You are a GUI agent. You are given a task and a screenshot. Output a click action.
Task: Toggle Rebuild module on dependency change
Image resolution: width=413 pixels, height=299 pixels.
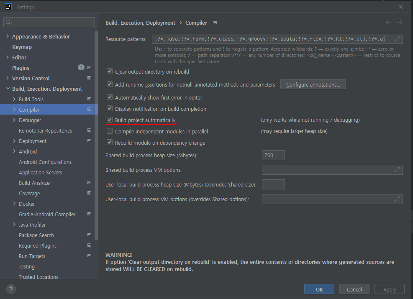point(110,143)
